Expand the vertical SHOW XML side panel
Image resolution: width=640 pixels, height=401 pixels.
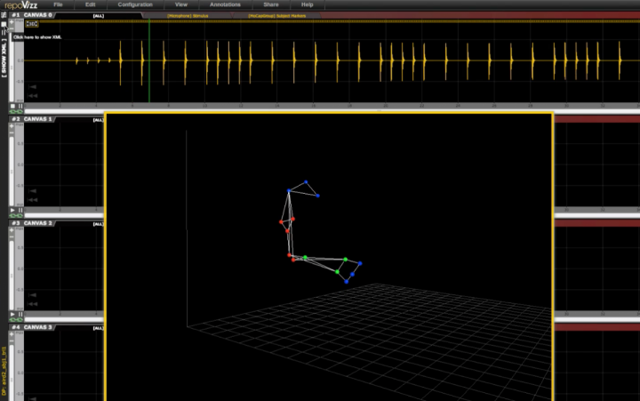pos(4,64)
